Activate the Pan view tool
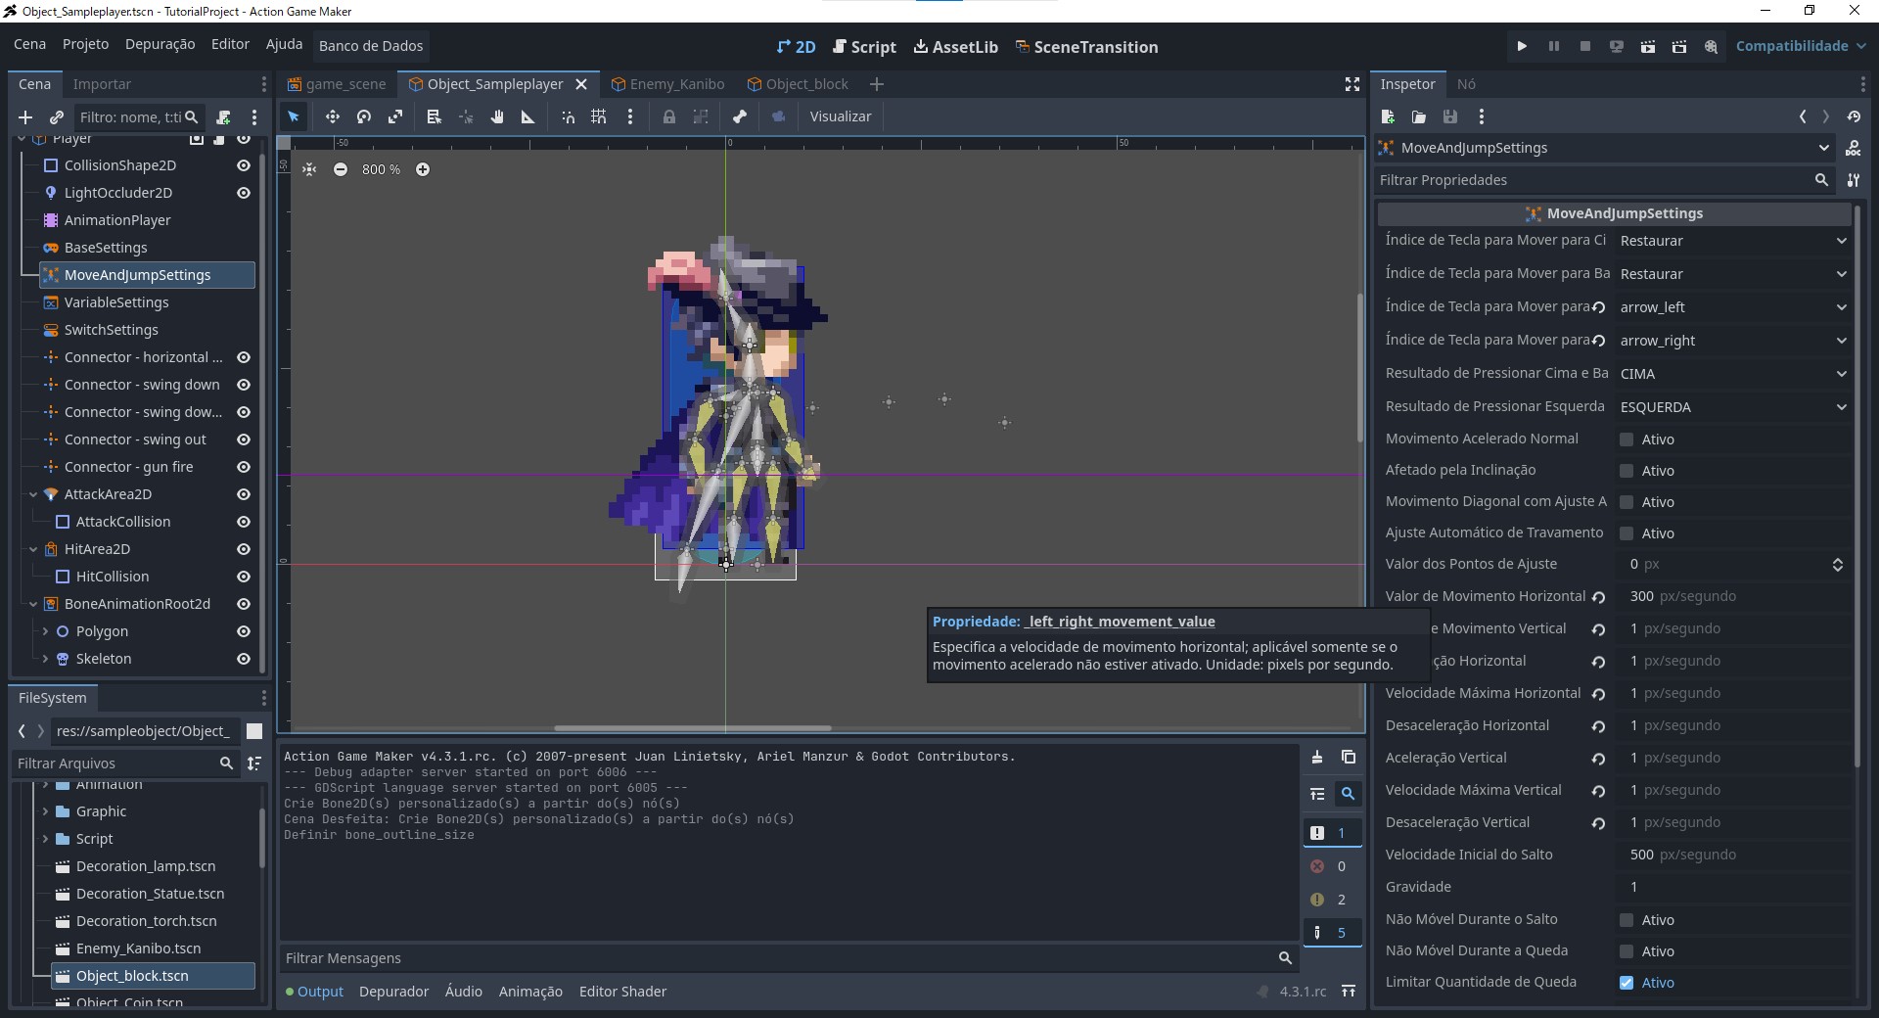Screen dimensions: 1879x1018 pyautogui.click(x=497, y=116)
